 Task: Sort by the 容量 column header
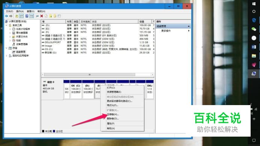pyautogui.click(x=145, y=21)
